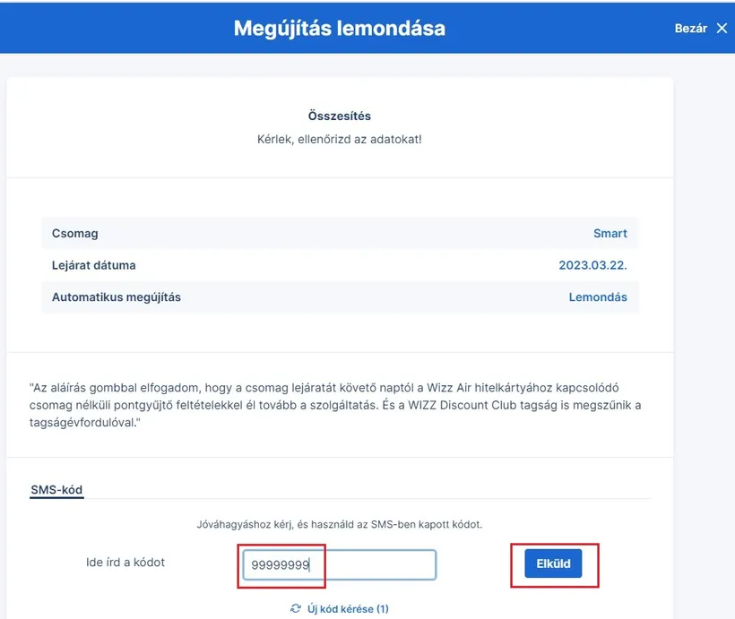The width and height of the screenshot is (735, 619).
Task: Click the Smart package value
Action: (610, 233)
